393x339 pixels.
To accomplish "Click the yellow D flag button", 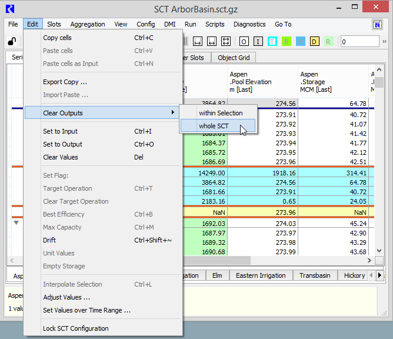I will (x=314, y=42).
